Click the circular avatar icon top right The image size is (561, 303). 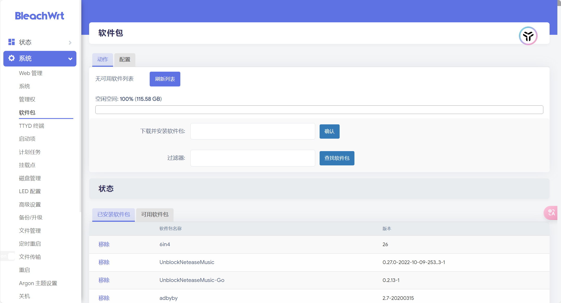point(528,36)
